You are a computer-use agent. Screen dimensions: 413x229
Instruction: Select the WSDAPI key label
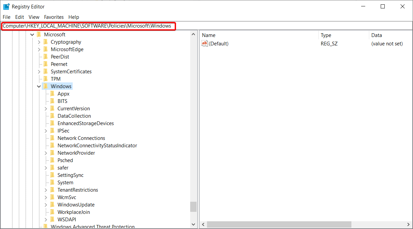(x=67, y=220)
